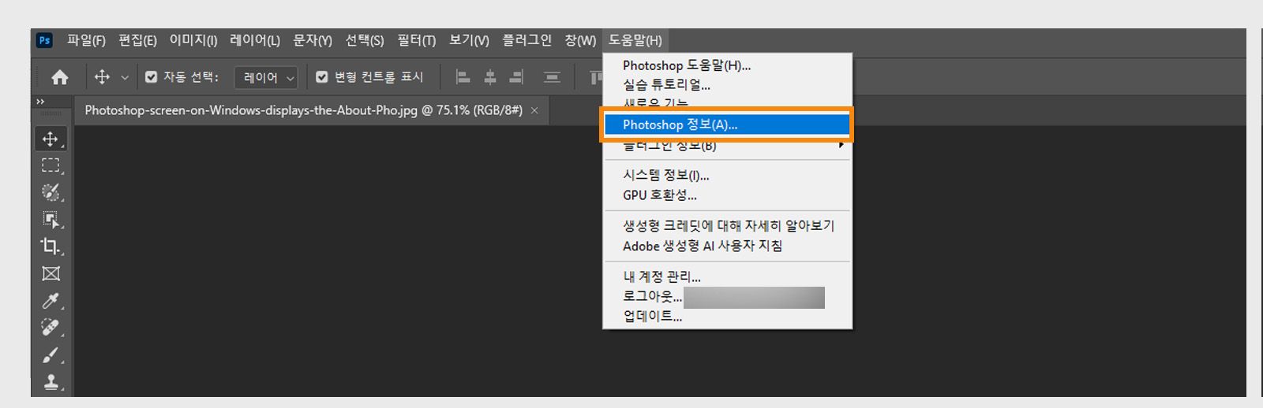Switch to the Photoshop-screen-on-Windows document tab
This screenshot has width=1263, height=408.
(x=303, y=110)
